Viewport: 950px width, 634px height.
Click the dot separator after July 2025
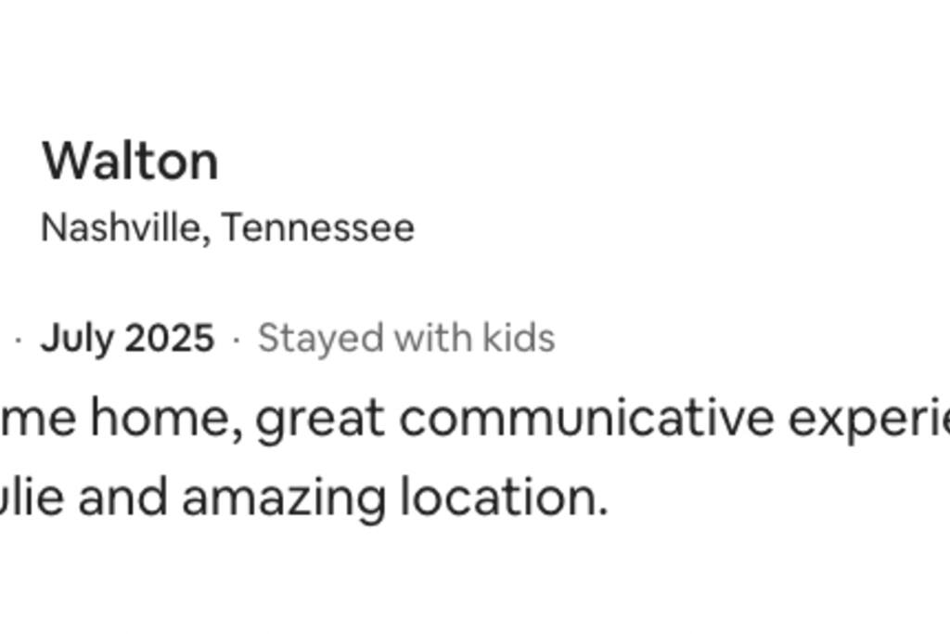tap(237, 340)
